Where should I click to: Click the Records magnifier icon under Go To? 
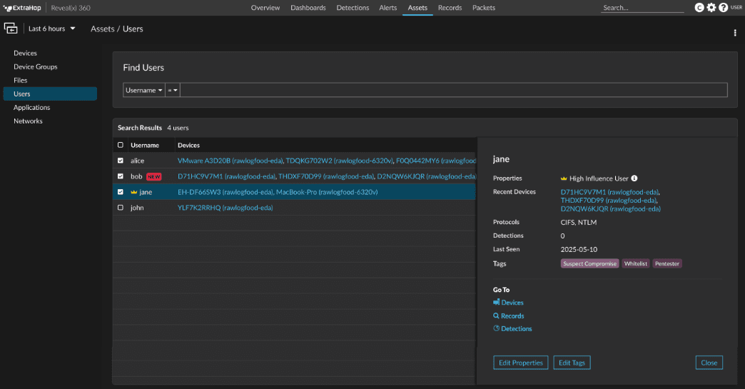click(x=496, y=315)
